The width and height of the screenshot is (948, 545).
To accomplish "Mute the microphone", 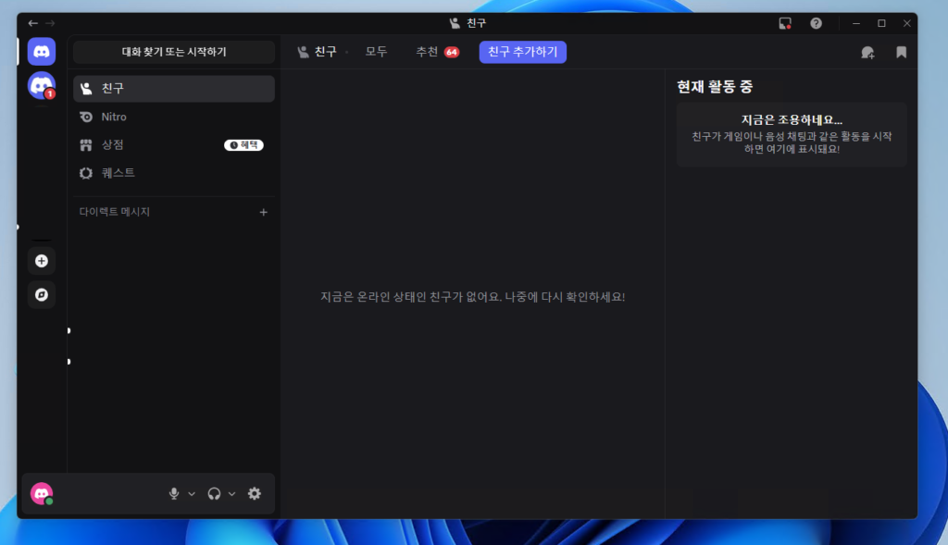I will click(174, 494).
